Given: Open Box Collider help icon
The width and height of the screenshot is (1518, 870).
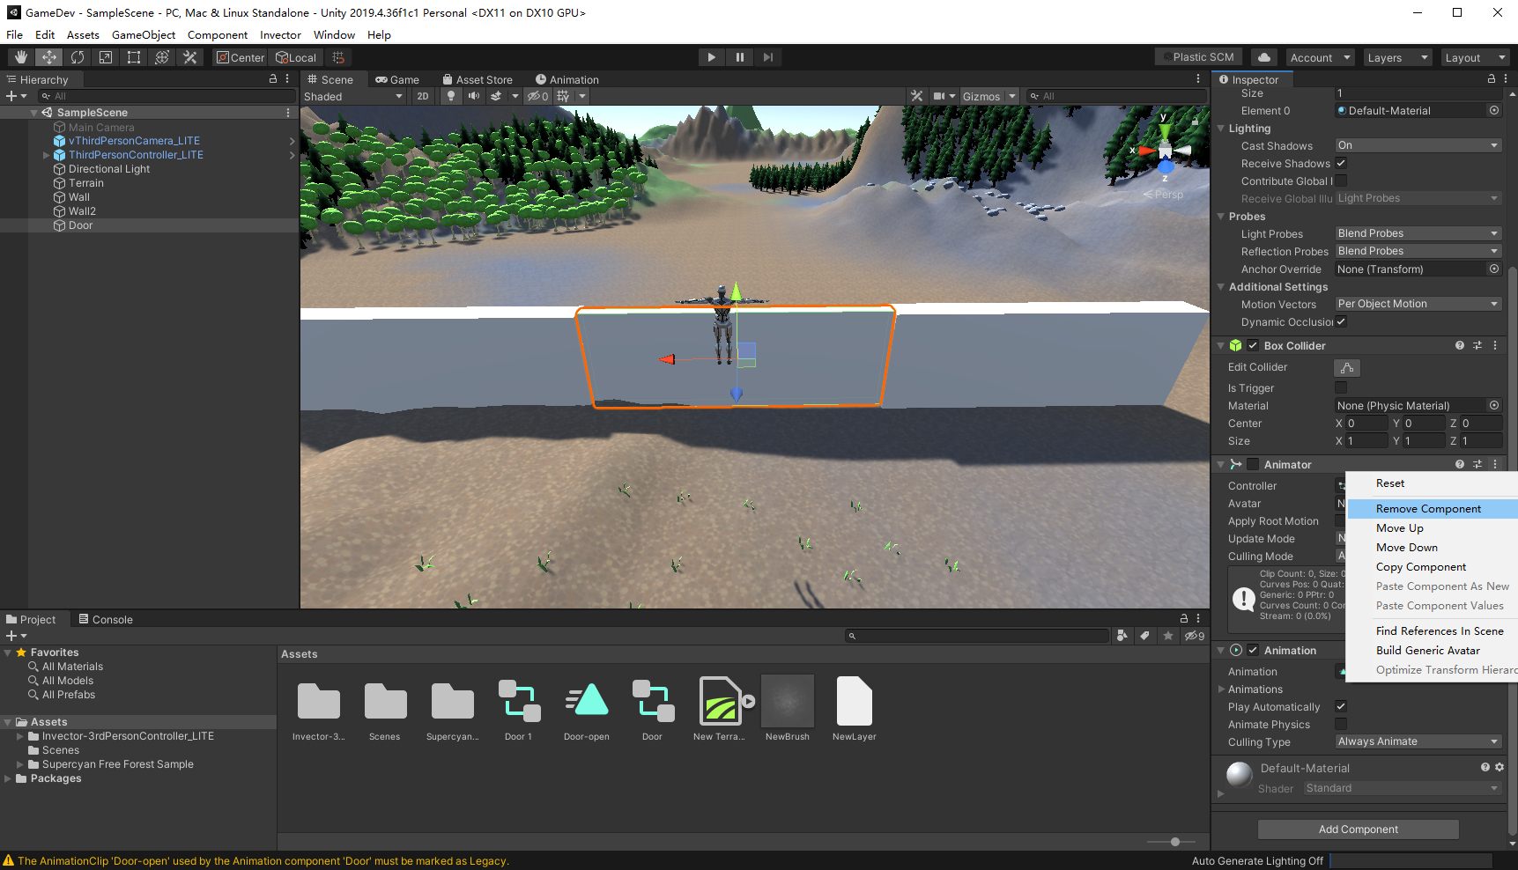Looking at the screenshot, I should [1460, 346].
